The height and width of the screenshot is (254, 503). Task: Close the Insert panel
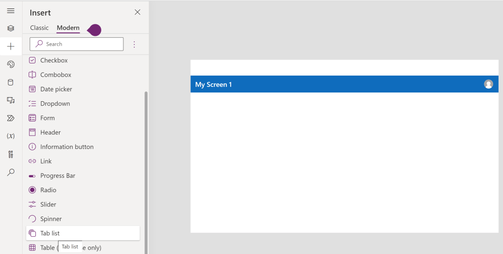[x=138, y=12]
